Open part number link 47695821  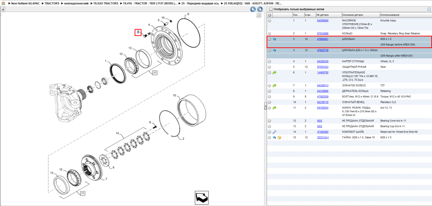click(323, 39)
